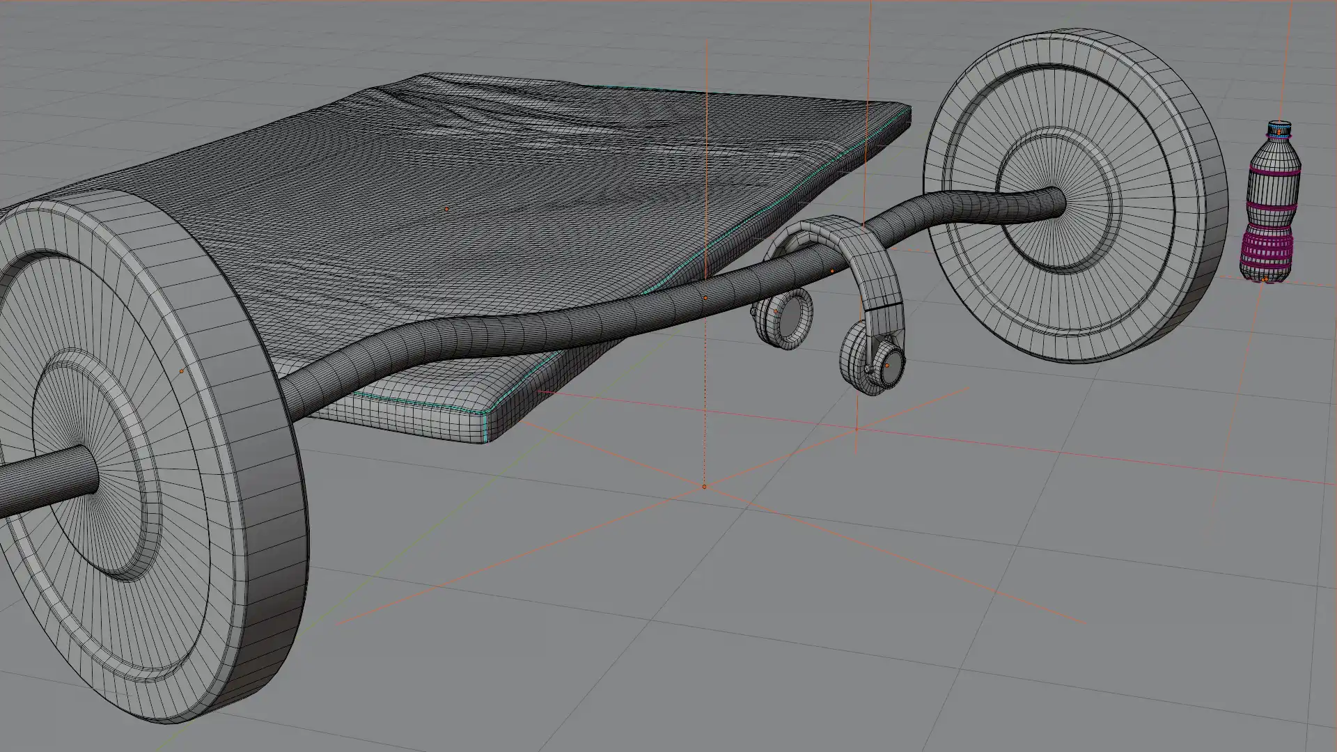This screenshot has height=752, width=1337.
Task: Select the water bottle cap
Action: pos(1279,128)
